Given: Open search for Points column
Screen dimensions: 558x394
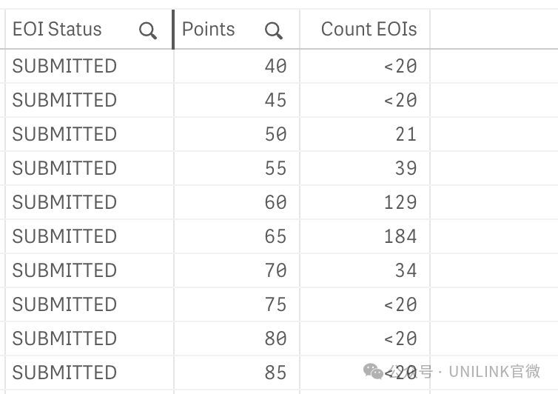Looking at the screenshot, I should [x=274, y=30].
